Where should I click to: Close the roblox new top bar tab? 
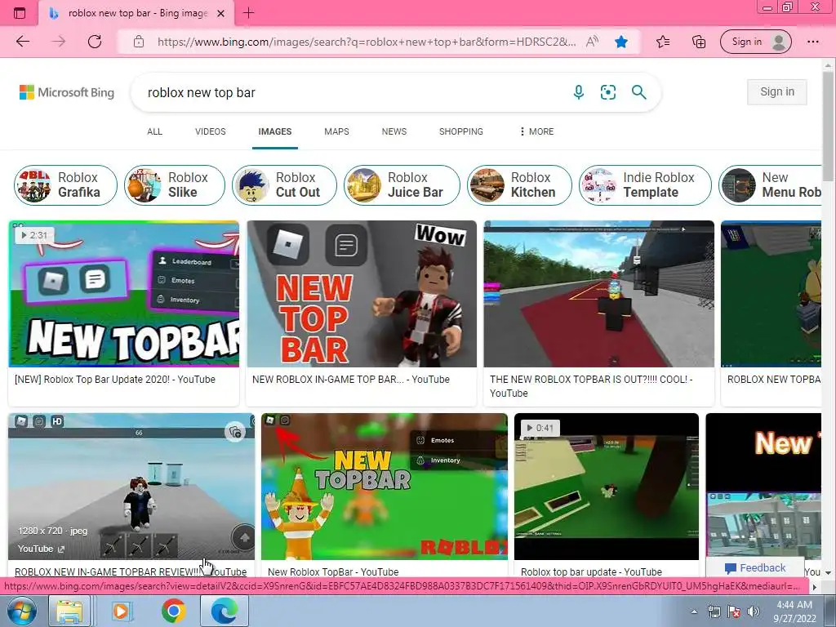pyautogui.click(x=220, y=13)
